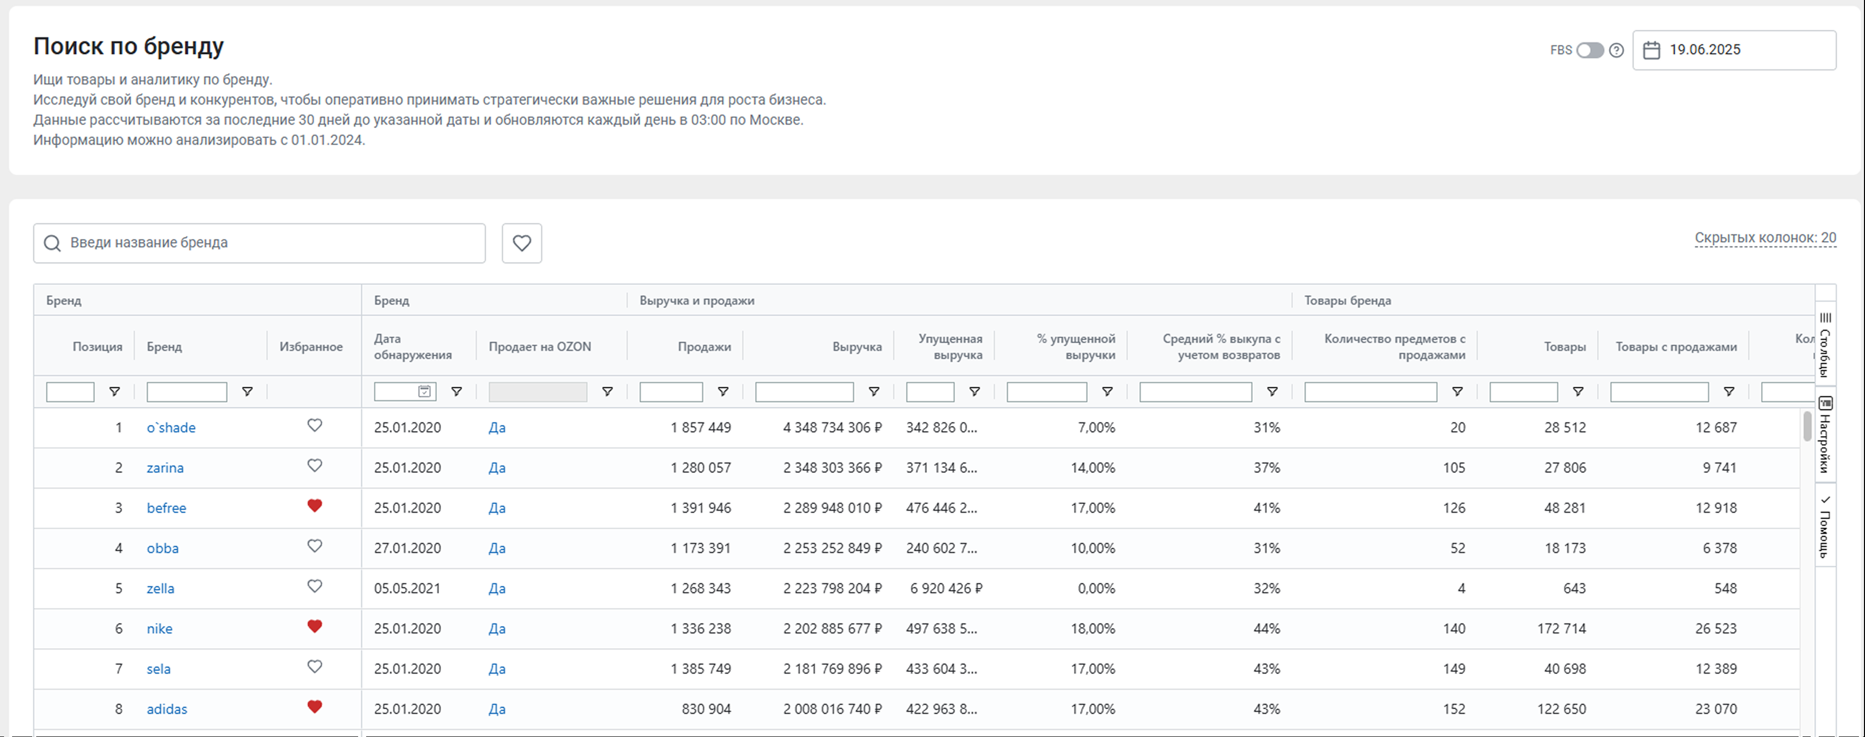
Task: Select the lost revenue cell 6 920 426 ₽
Action: pyautogui.click(x=946, y=589)
